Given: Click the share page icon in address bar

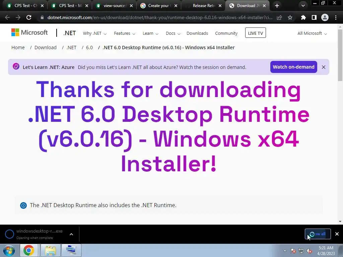Looking at the screenshot, I should point(279,17).
